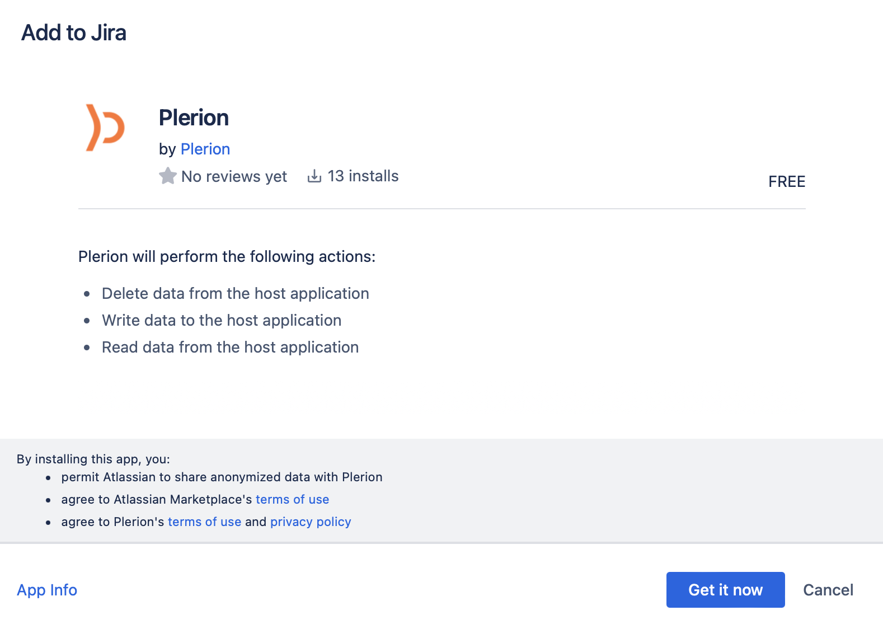
Task: Click the orange Plerion logo icon
Action: (x=105, y=128)
